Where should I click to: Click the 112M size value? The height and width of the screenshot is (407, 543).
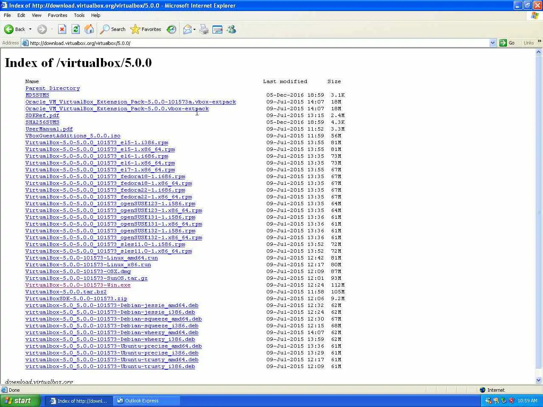[x=338, y=285]
